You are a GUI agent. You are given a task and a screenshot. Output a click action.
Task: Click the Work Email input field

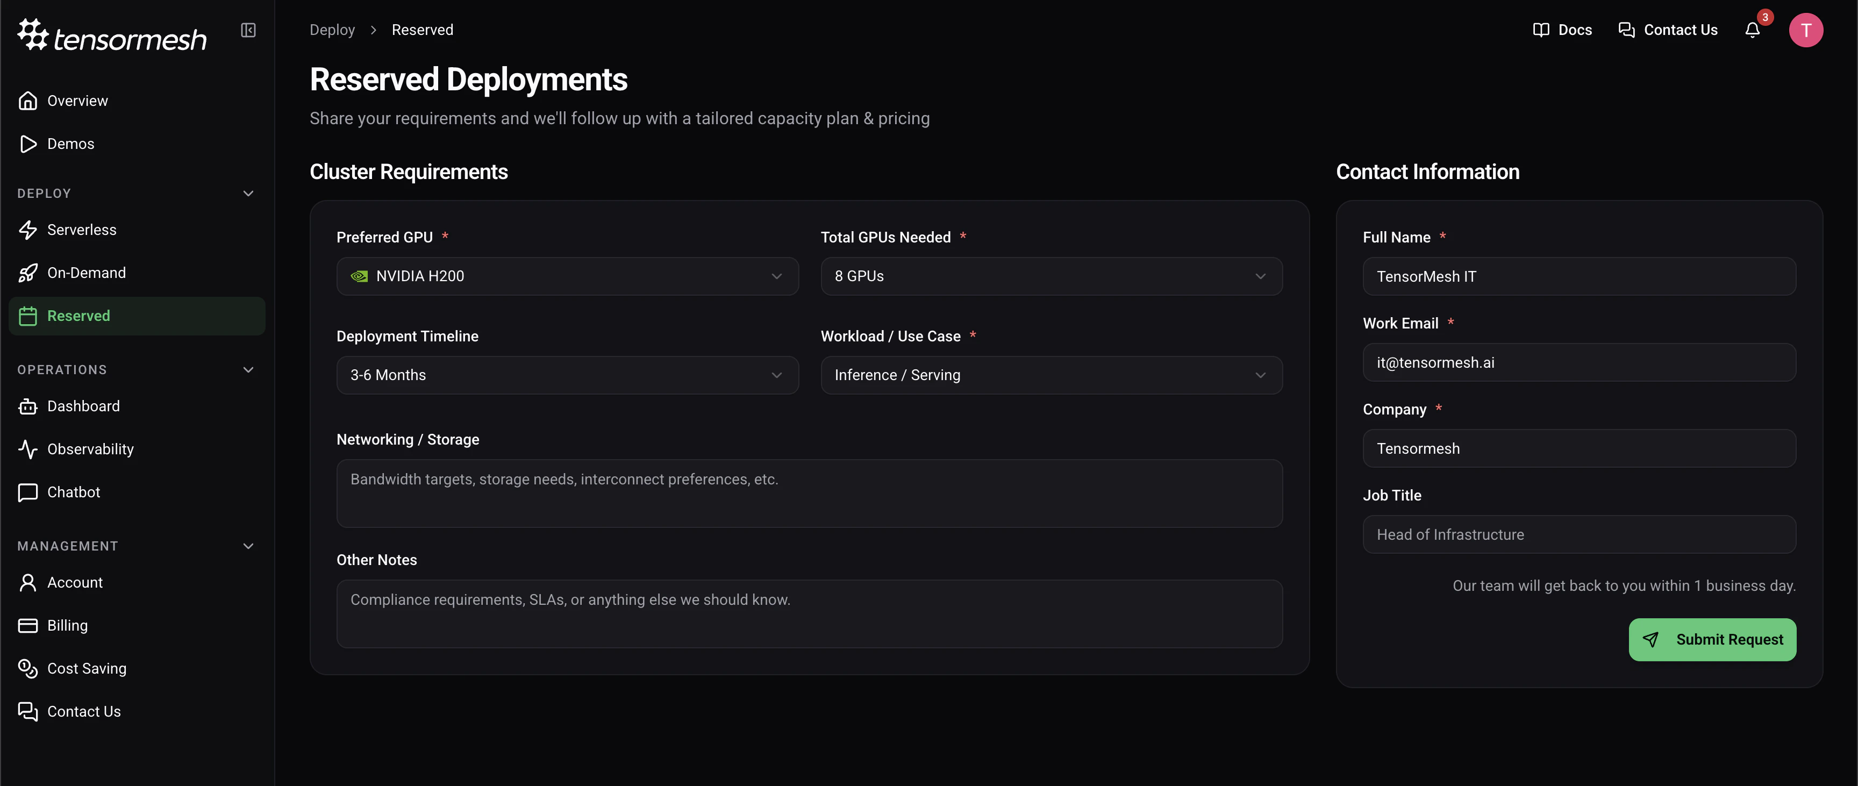point(1579,363)
